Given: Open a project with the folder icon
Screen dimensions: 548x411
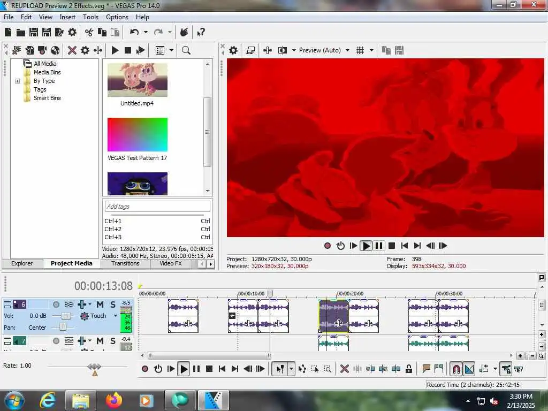Looking at the screenshot, I should click(21, 33).
